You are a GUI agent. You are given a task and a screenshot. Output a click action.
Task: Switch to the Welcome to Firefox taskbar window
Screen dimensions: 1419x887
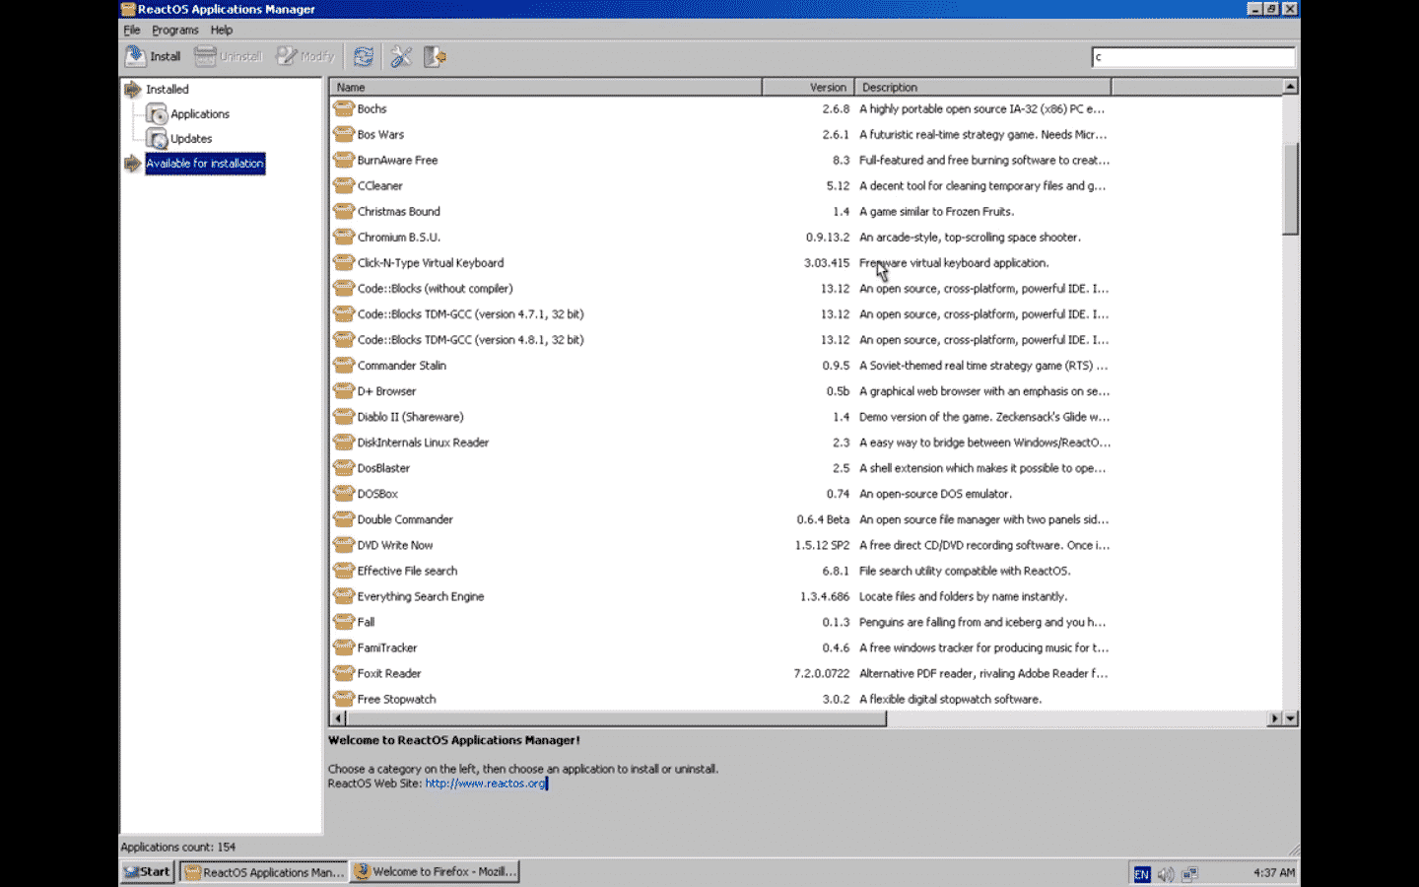[x=435, y=872]
